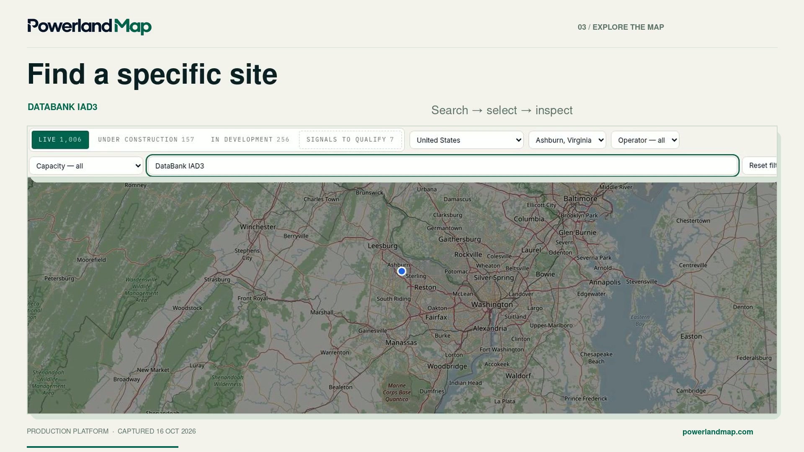Click the Leesburg label on the map
Image resolution: width=804 pixels, height=452 pixels.
coord(382,246)
